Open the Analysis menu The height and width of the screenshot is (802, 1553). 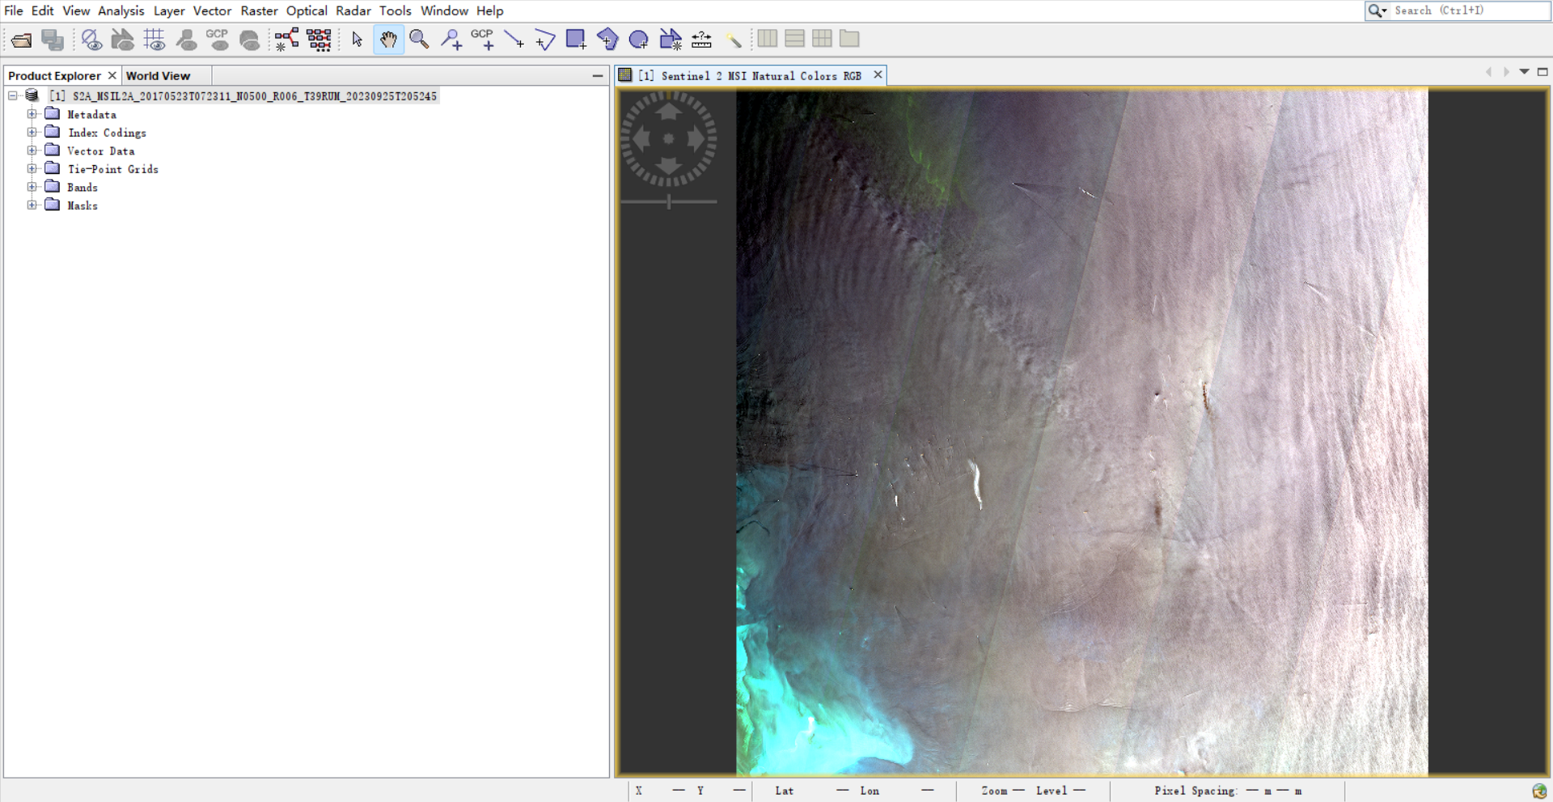[121, 11]
